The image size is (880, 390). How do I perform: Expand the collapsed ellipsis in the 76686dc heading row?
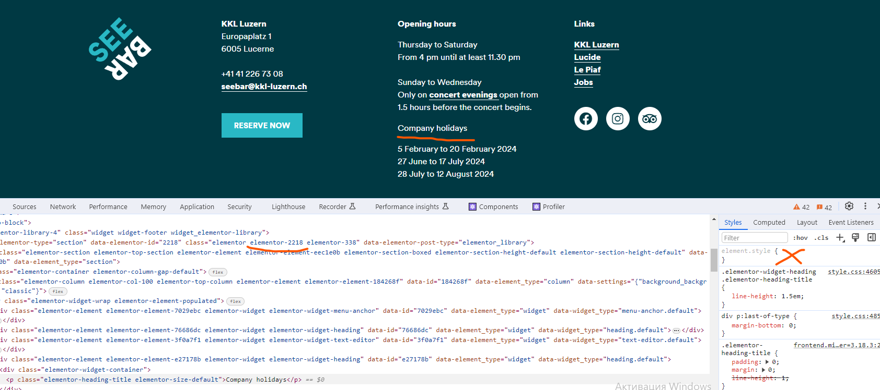[676, 331]
